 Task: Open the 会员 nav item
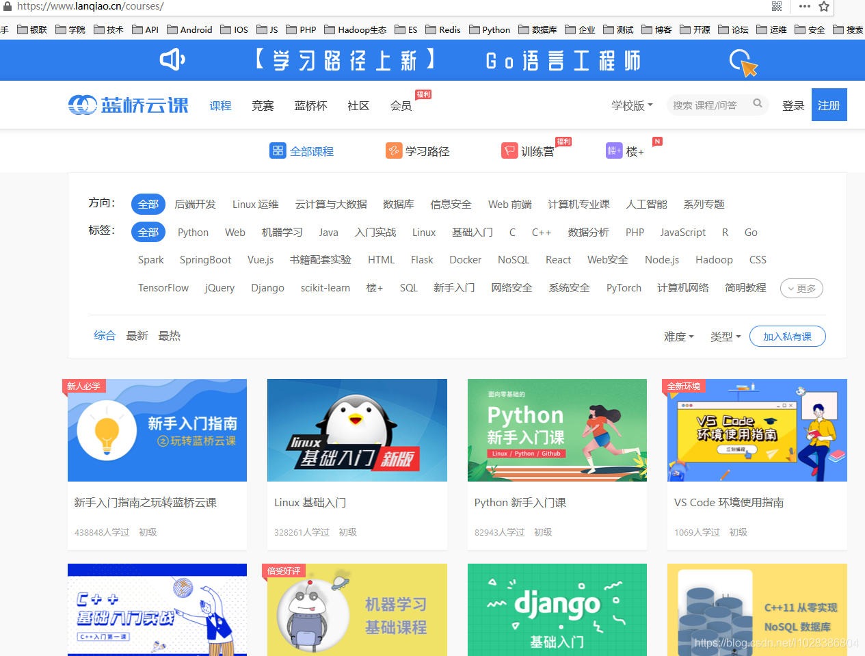pos(401,105)
